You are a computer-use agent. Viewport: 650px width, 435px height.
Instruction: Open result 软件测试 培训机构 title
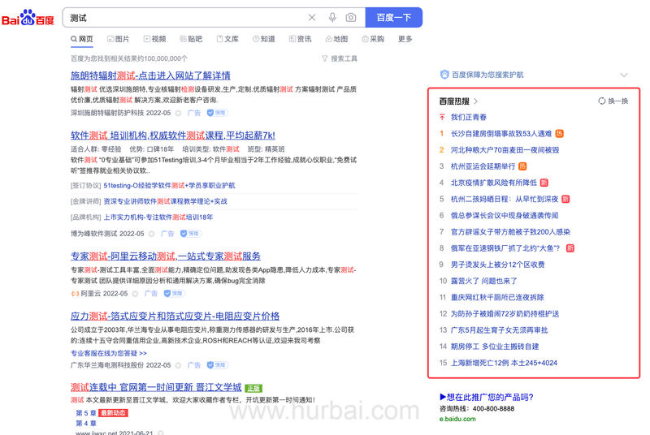pyautogui.click(x=173, y=136)
